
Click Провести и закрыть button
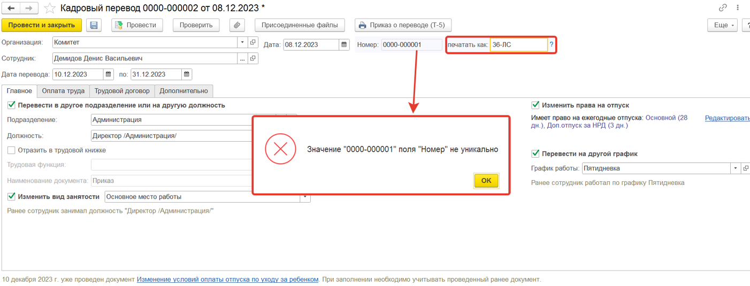click(x=42, y=25)
